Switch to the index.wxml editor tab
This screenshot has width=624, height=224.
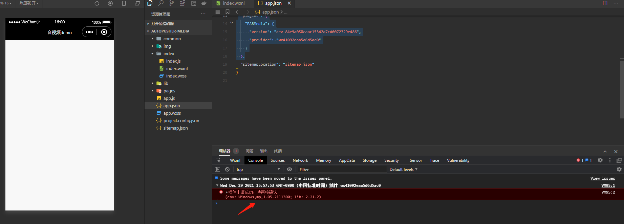point(233,3)
